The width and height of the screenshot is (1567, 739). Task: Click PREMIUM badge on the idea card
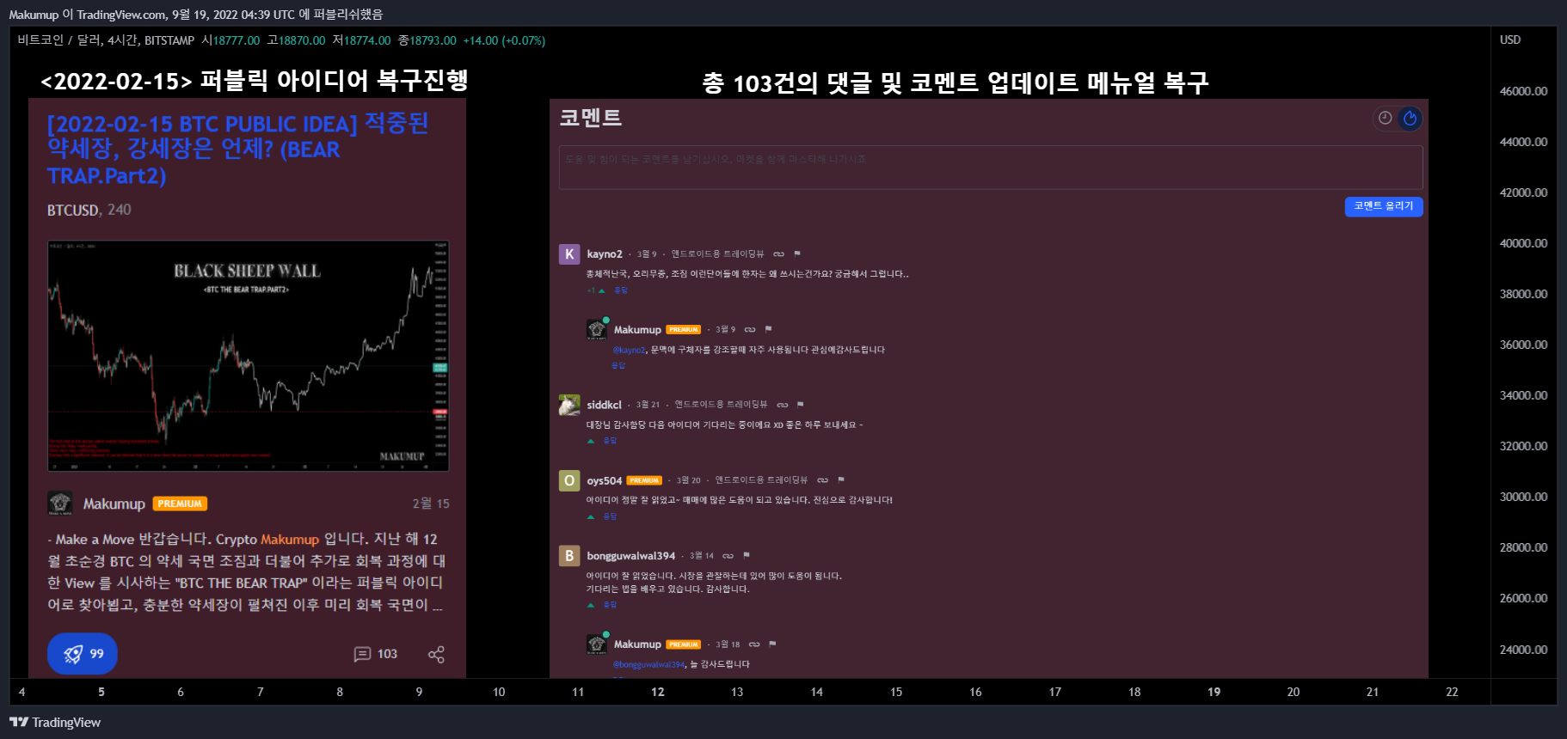(x=180, y=504)
